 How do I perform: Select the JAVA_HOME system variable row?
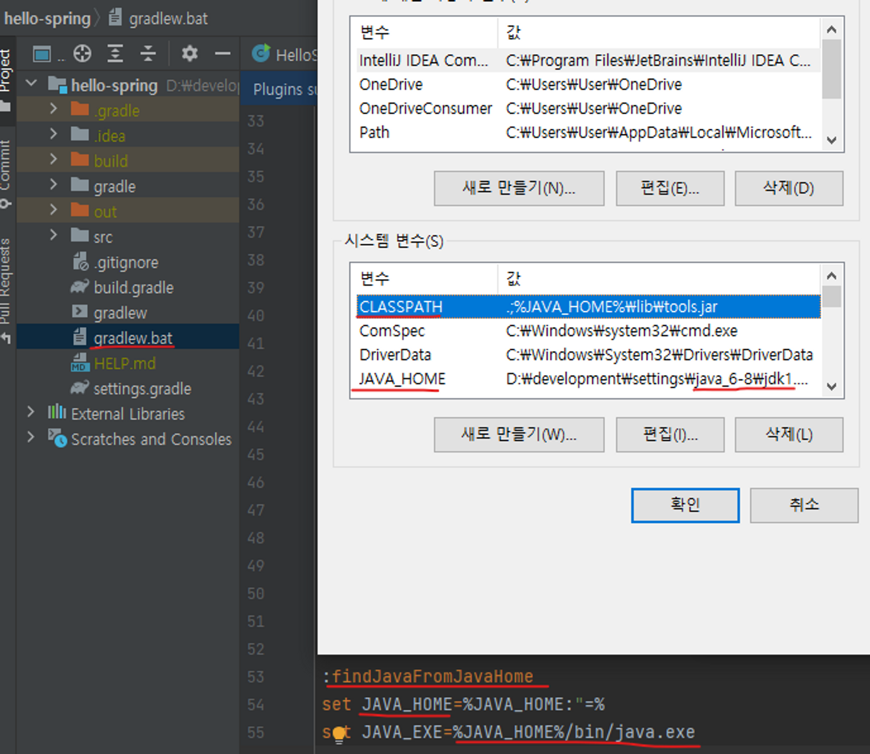click(588, 379)
